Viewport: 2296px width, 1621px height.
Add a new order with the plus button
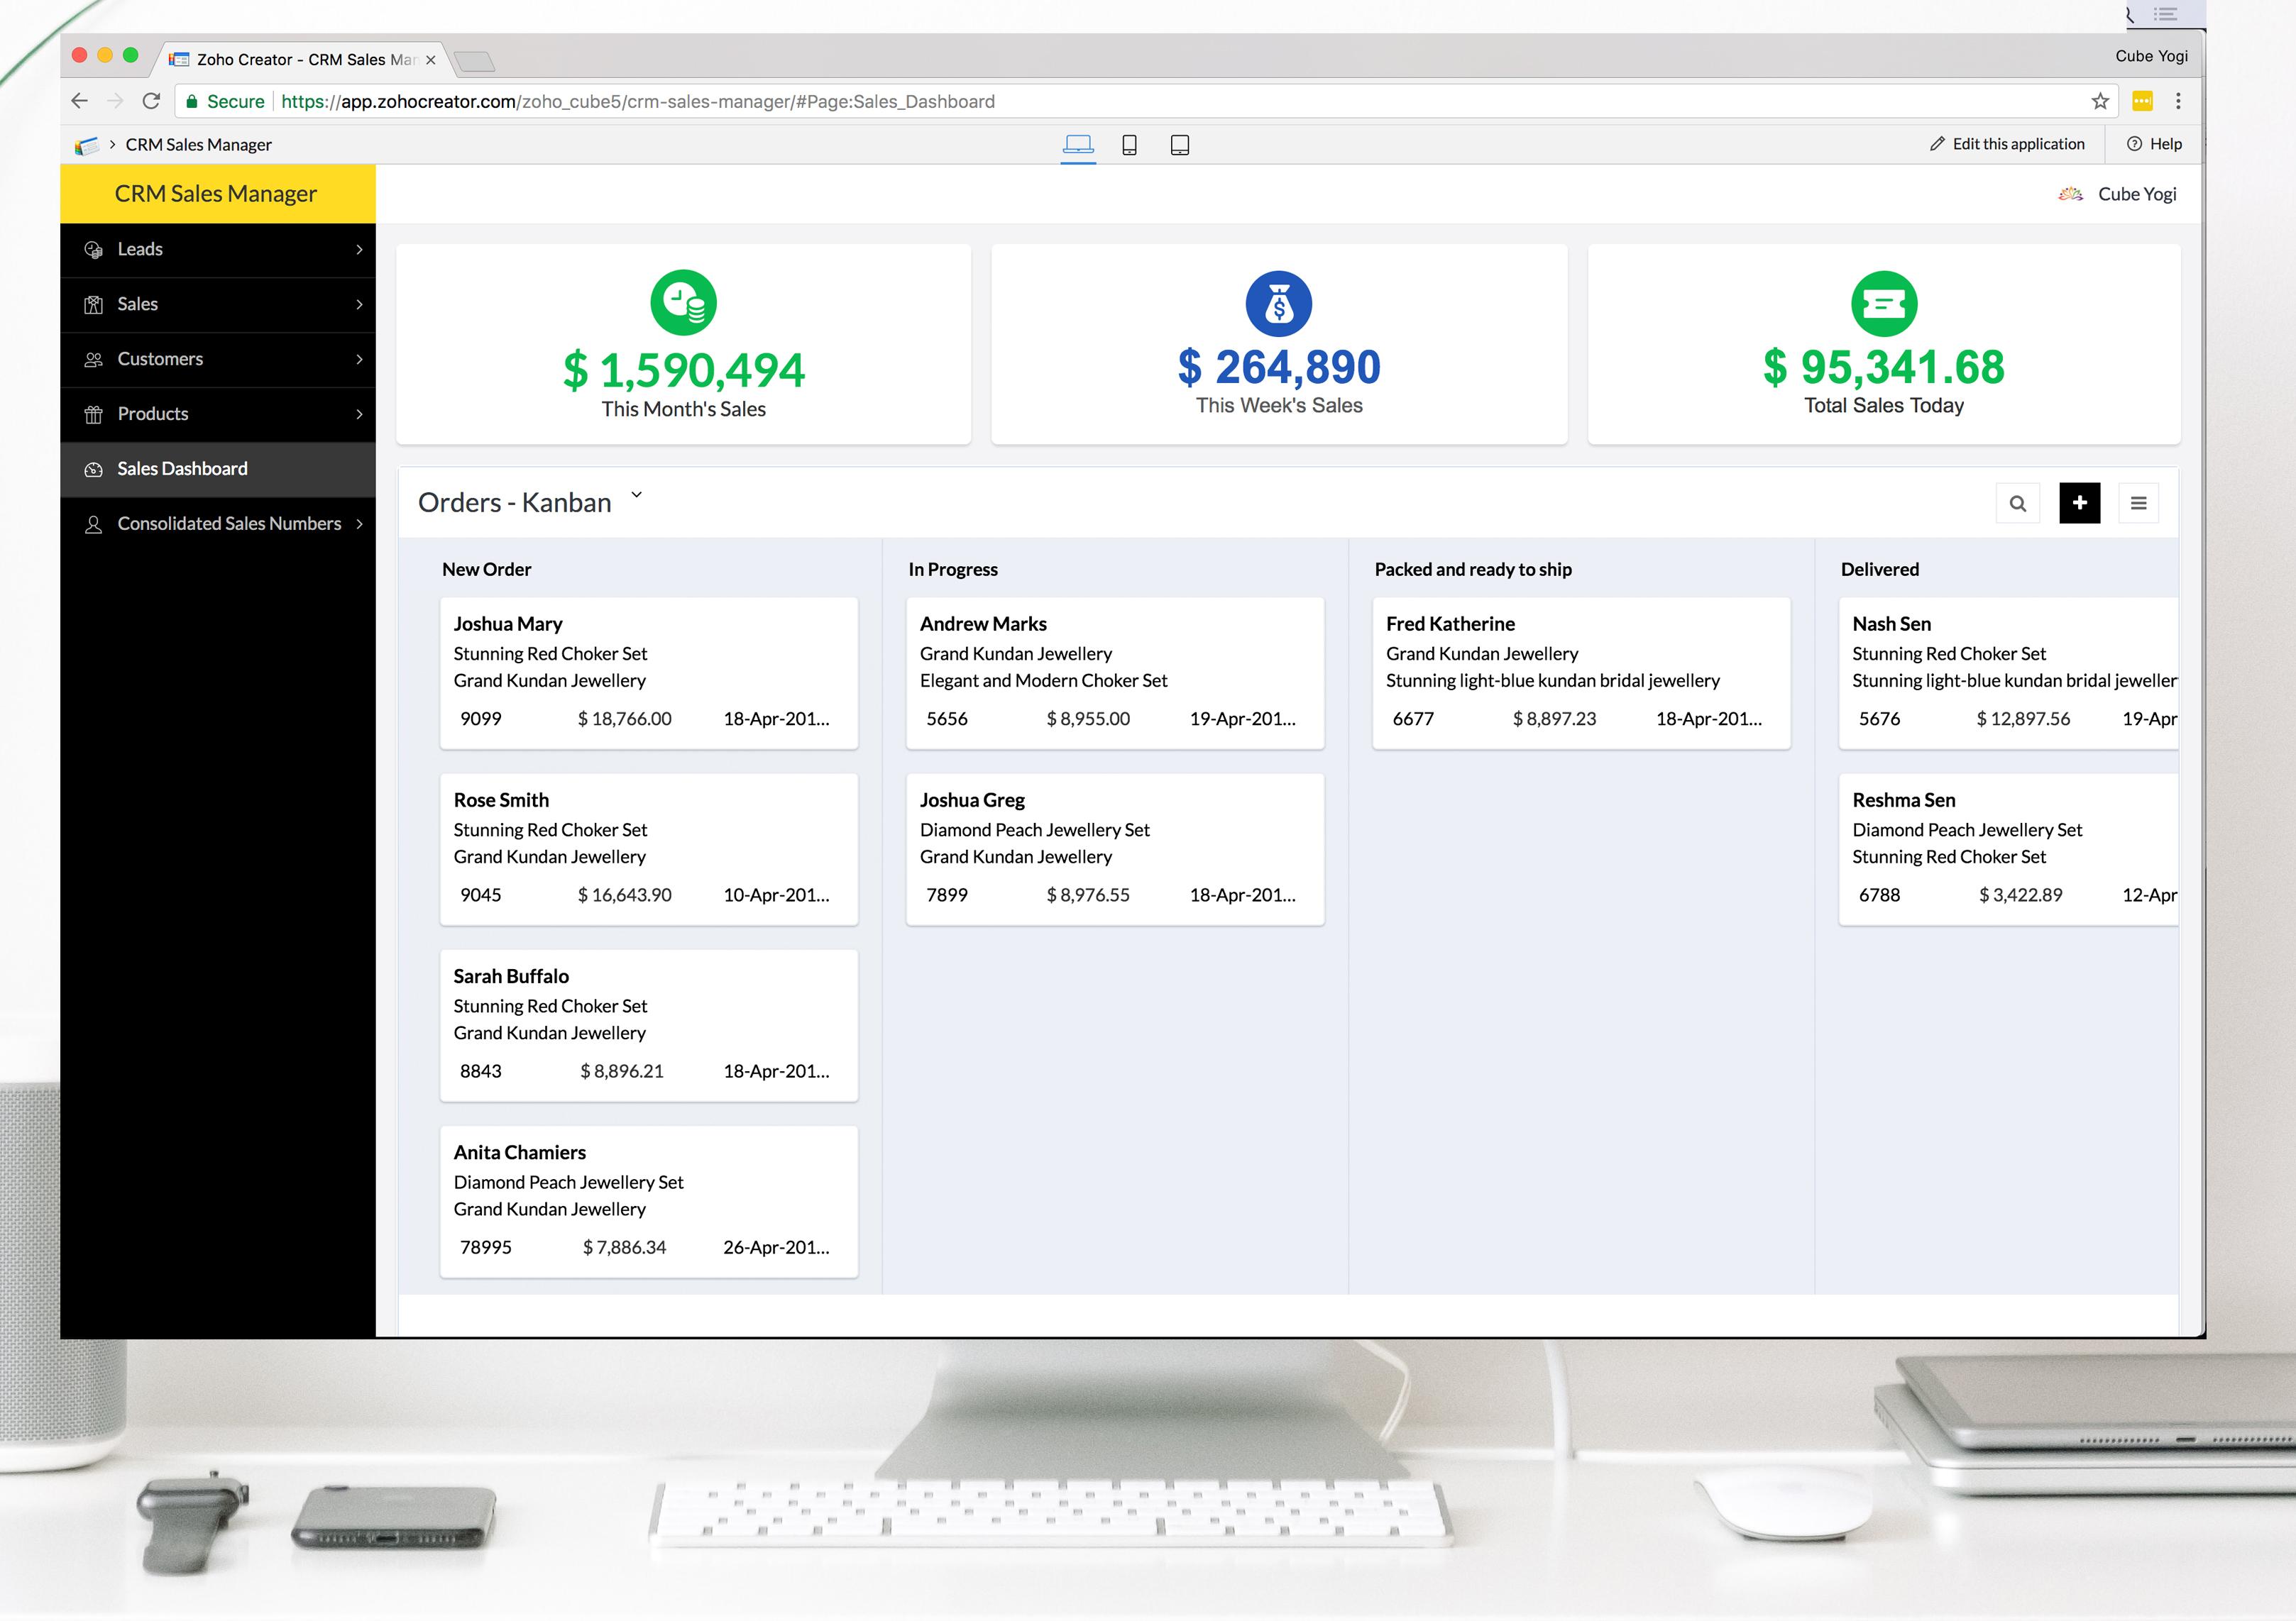click(x=2080, y=503)
